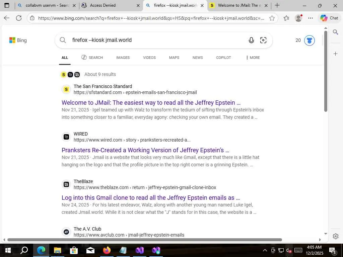Open Windows taskbar search
343x257 pixels.
[24, 250]
